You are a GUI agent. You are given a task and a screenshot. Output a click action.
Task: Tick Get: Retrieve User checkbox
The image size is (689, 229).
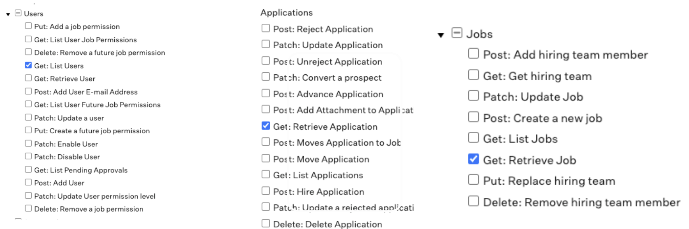coord(28,78)
